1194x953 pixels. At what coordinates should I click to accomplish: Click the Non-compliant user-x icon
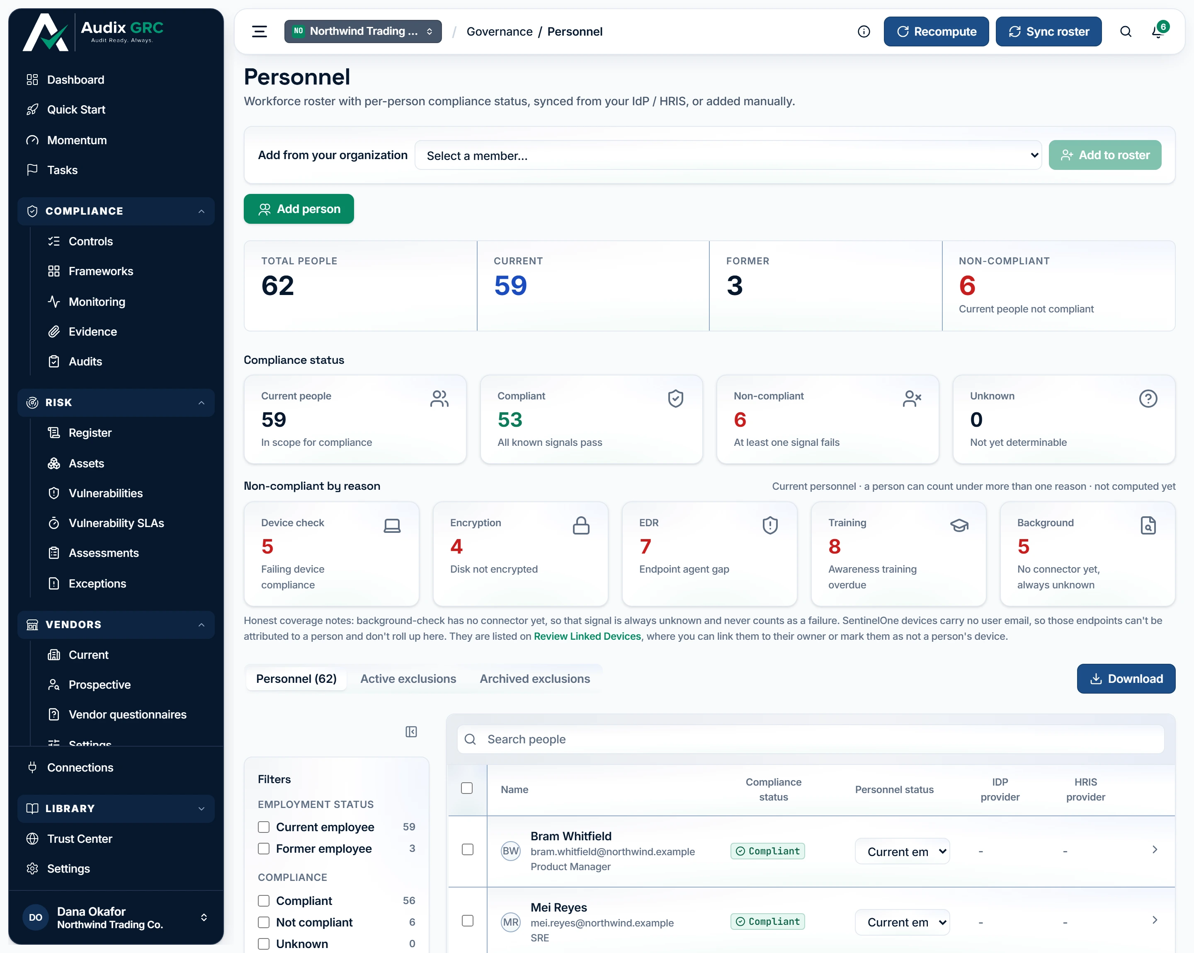tap(912, 399)
